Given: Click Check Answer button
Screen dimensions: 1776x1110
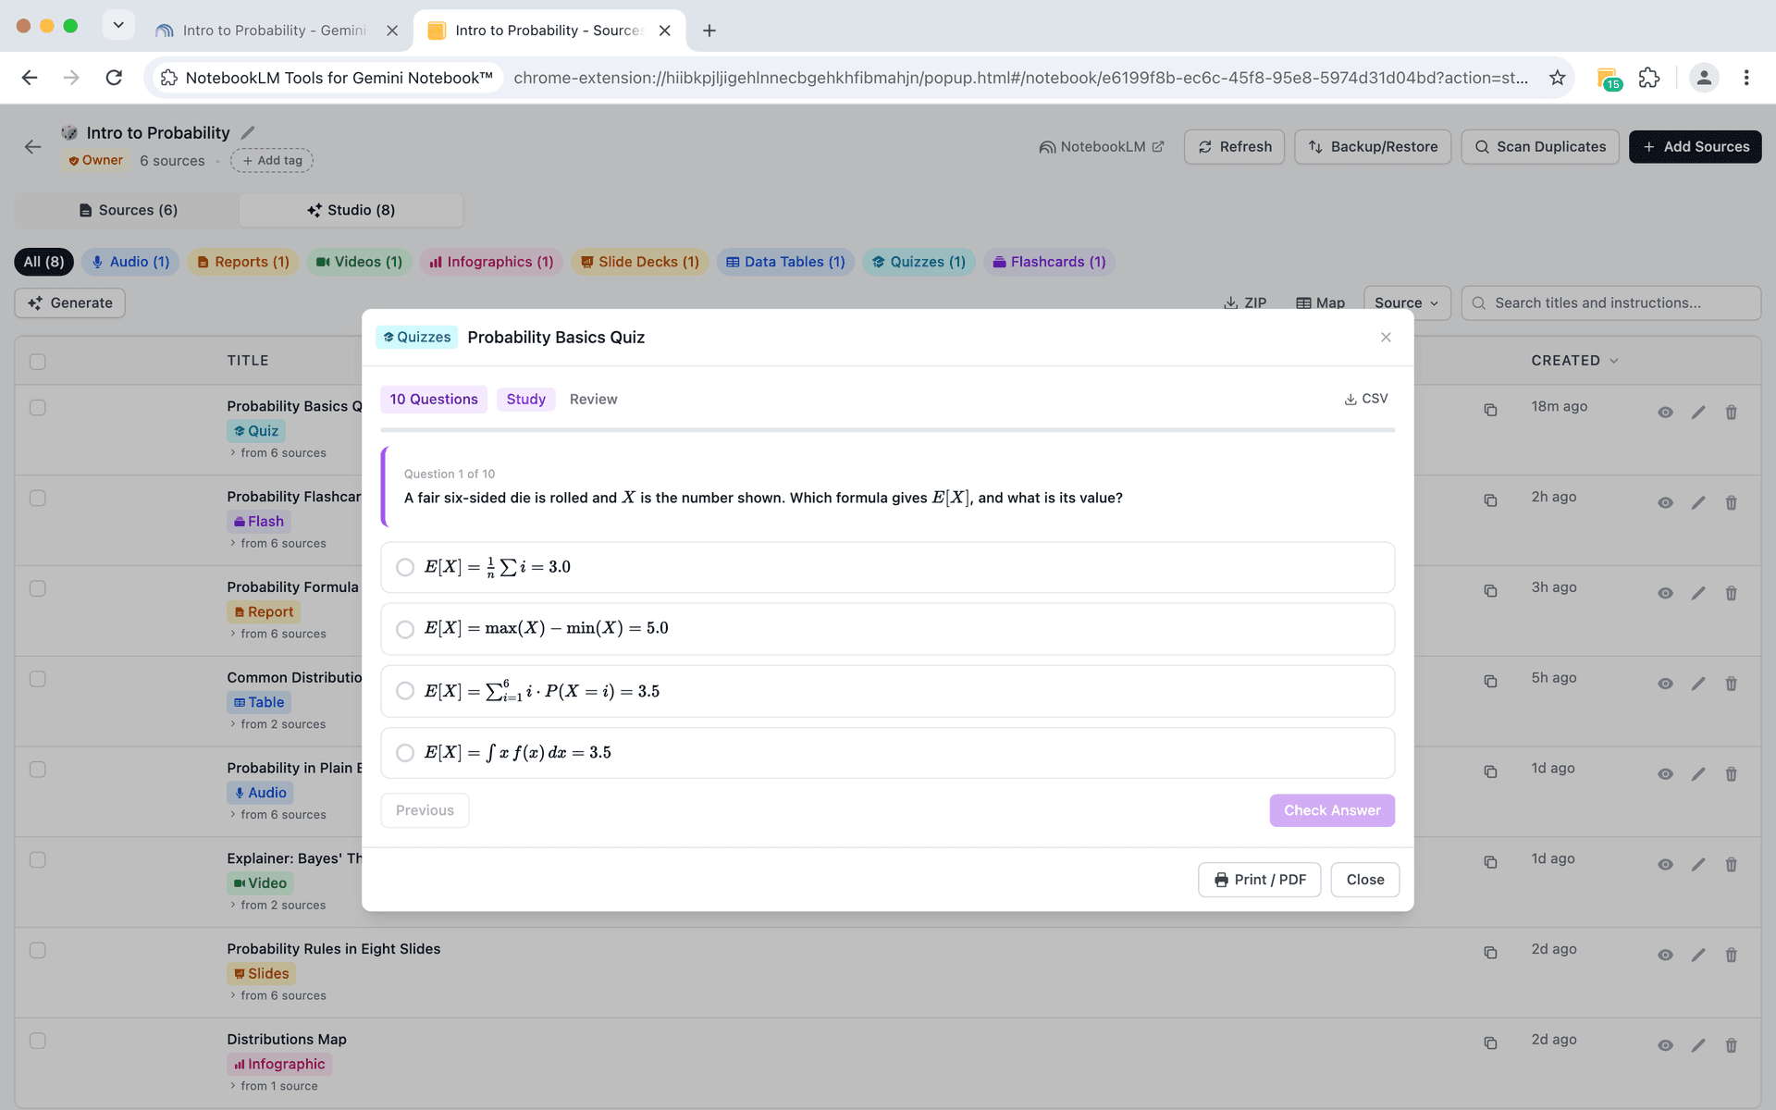Looking at the screenshot, I should [x=1332, y=810].
